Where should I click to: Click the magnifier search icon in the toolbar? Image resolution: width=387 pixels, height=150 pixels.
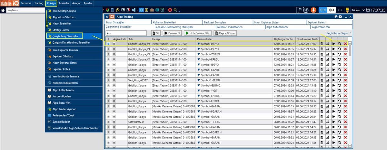[x=175, y=10]
